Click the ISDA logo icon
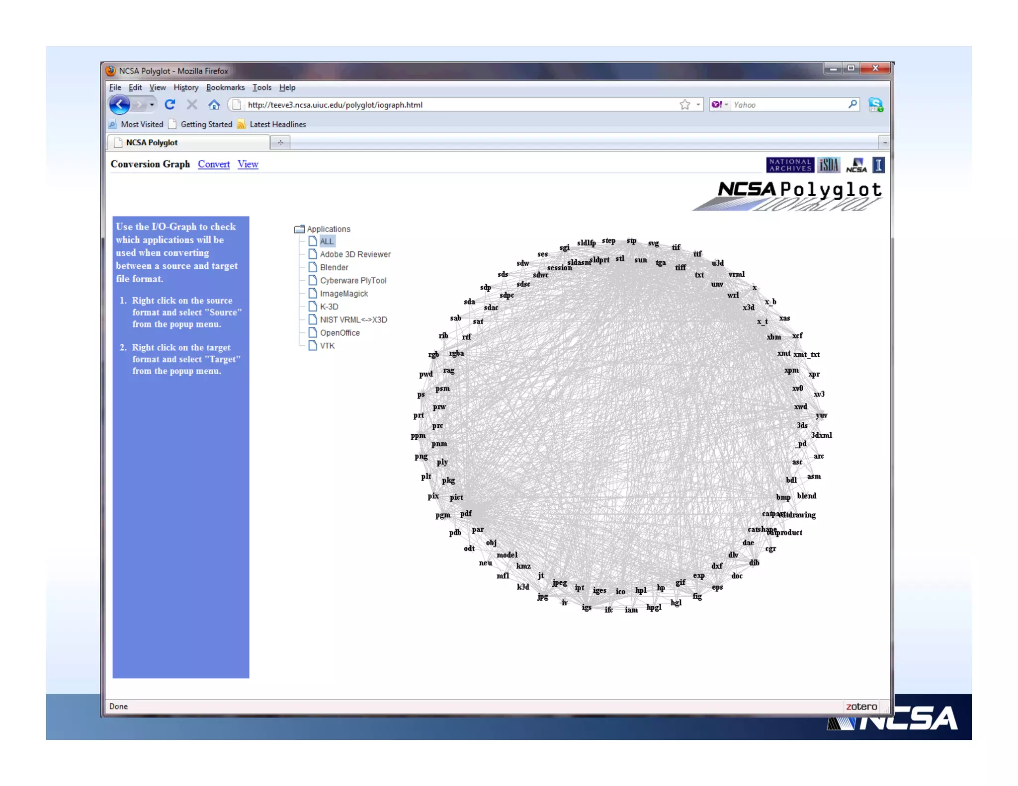The image size is (1018, 786). click(x=829, y=165)
